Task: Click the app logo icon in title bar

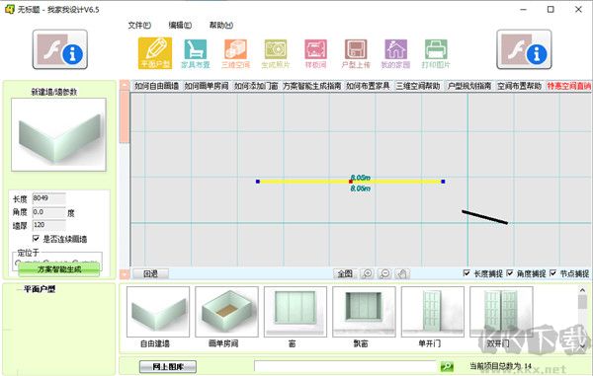Action: [x=10, y=10]
